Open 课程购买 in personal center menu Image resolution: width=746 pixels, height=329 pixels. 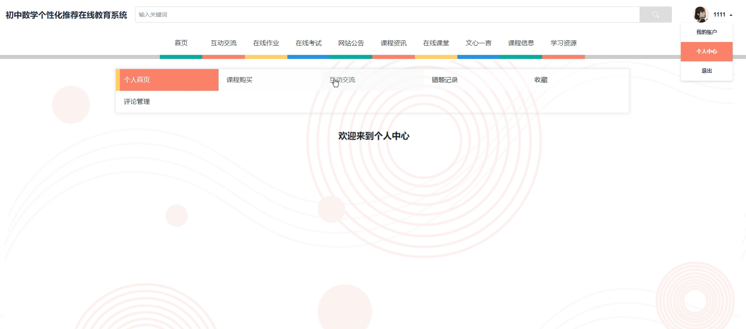click(x=270, y=80)
